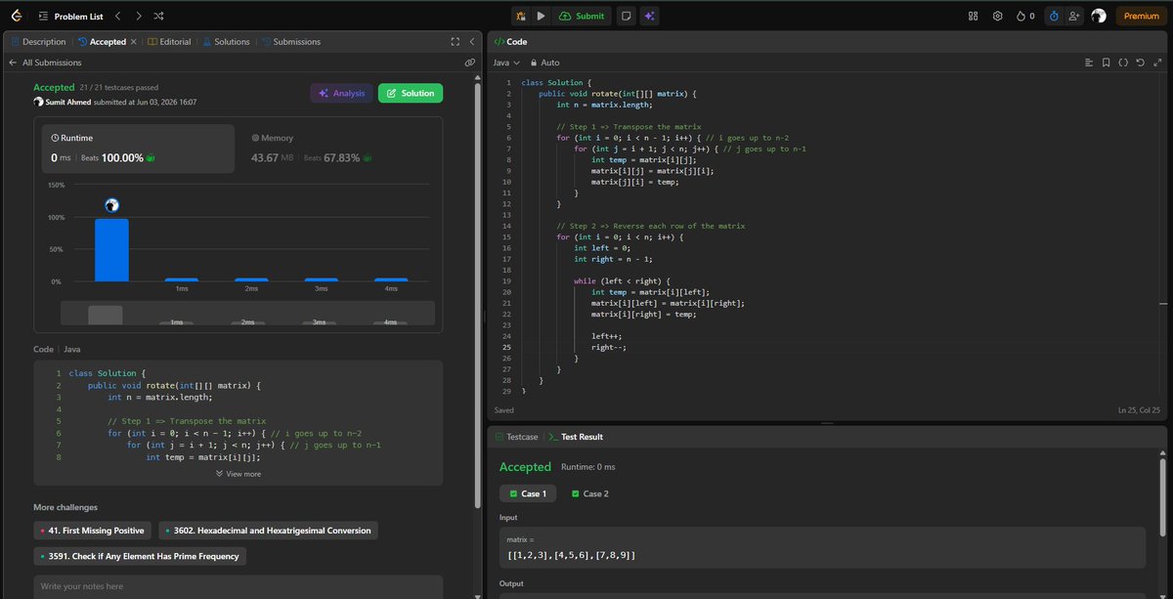Select the Code panel tab

pyautogui.click(x=510, y=42)
